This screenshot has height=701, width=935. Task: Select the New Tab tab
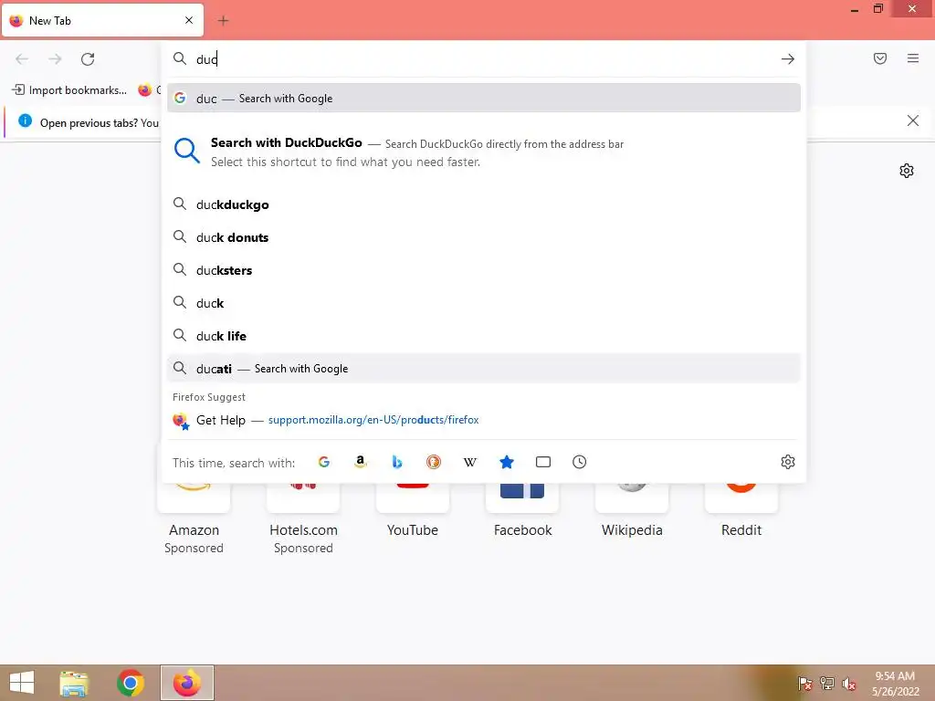tap(102, 20)
